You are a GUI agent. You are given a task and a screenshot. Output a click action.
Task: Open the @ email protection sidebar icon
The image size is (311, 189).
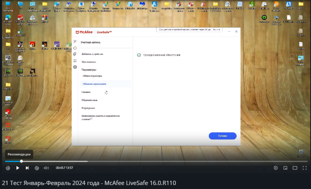point(75,54)
